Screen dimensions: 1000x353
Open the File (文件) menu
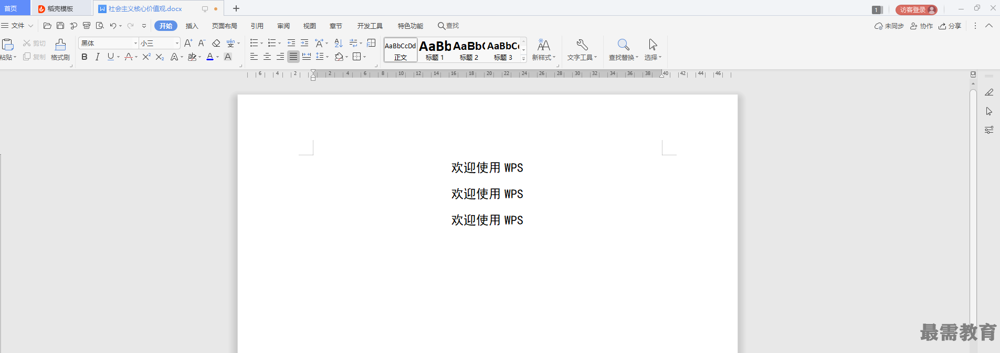click(x=17, y=26)
